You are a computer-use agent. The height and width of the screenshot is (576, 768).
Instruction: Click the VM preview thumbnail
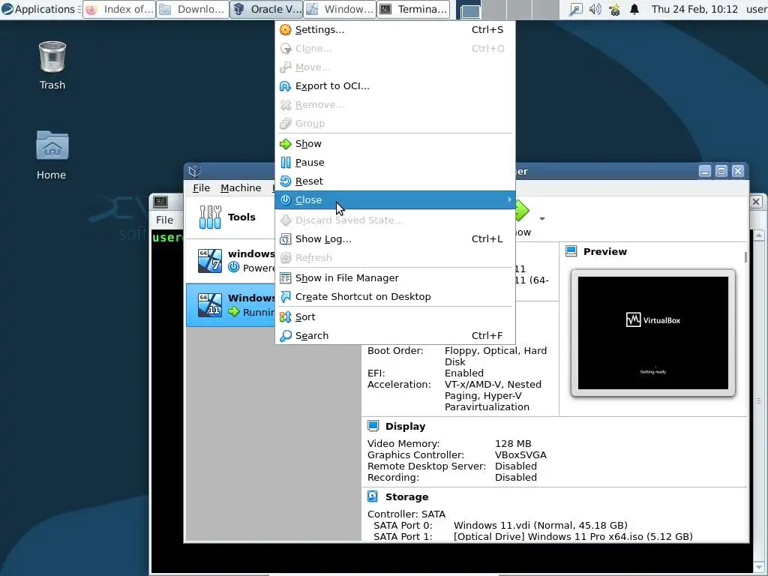(x=653, y=333)
